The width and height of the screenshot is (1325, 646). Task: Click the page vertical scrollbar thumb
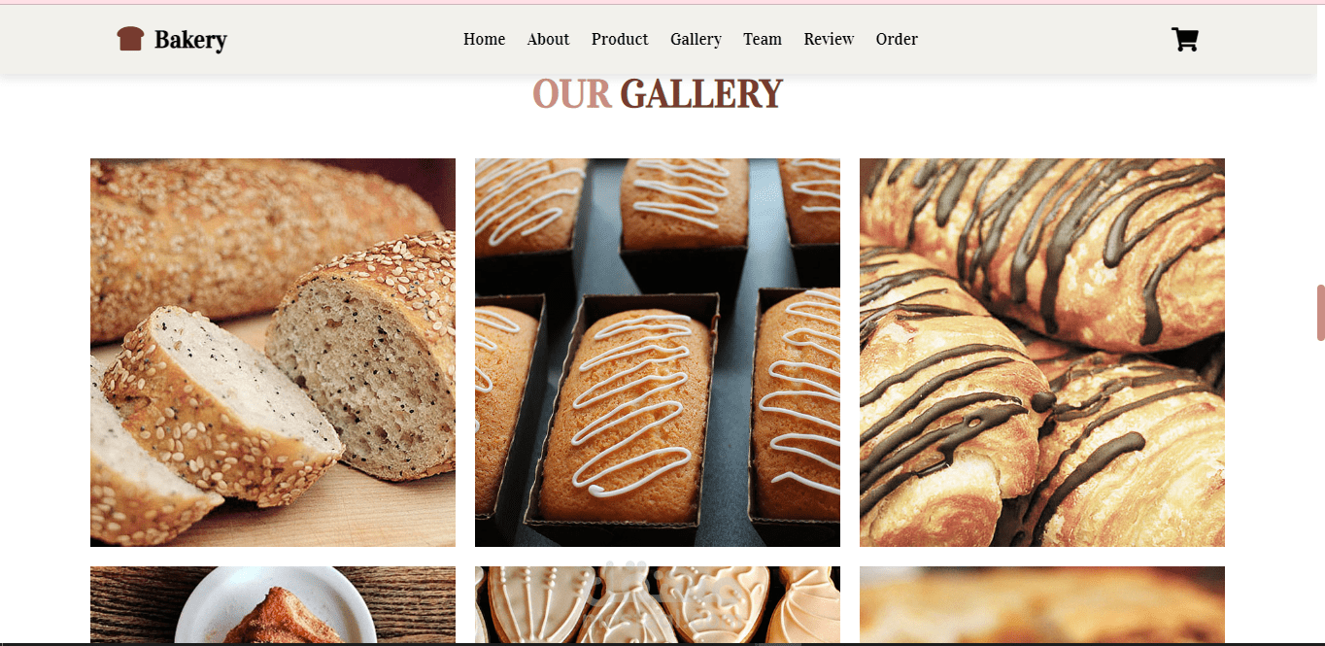pos(1320,313)
